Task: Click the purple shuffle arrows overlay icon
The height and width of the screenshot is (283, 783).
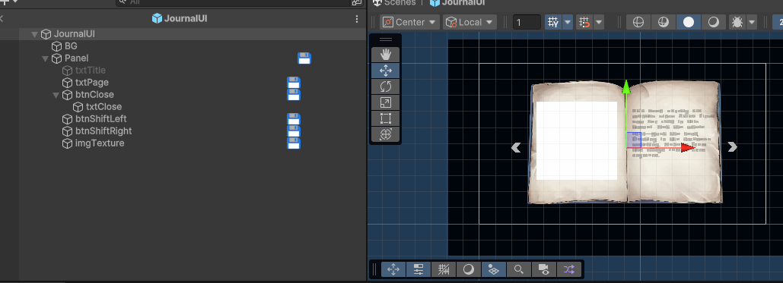Action: (568, 269)
